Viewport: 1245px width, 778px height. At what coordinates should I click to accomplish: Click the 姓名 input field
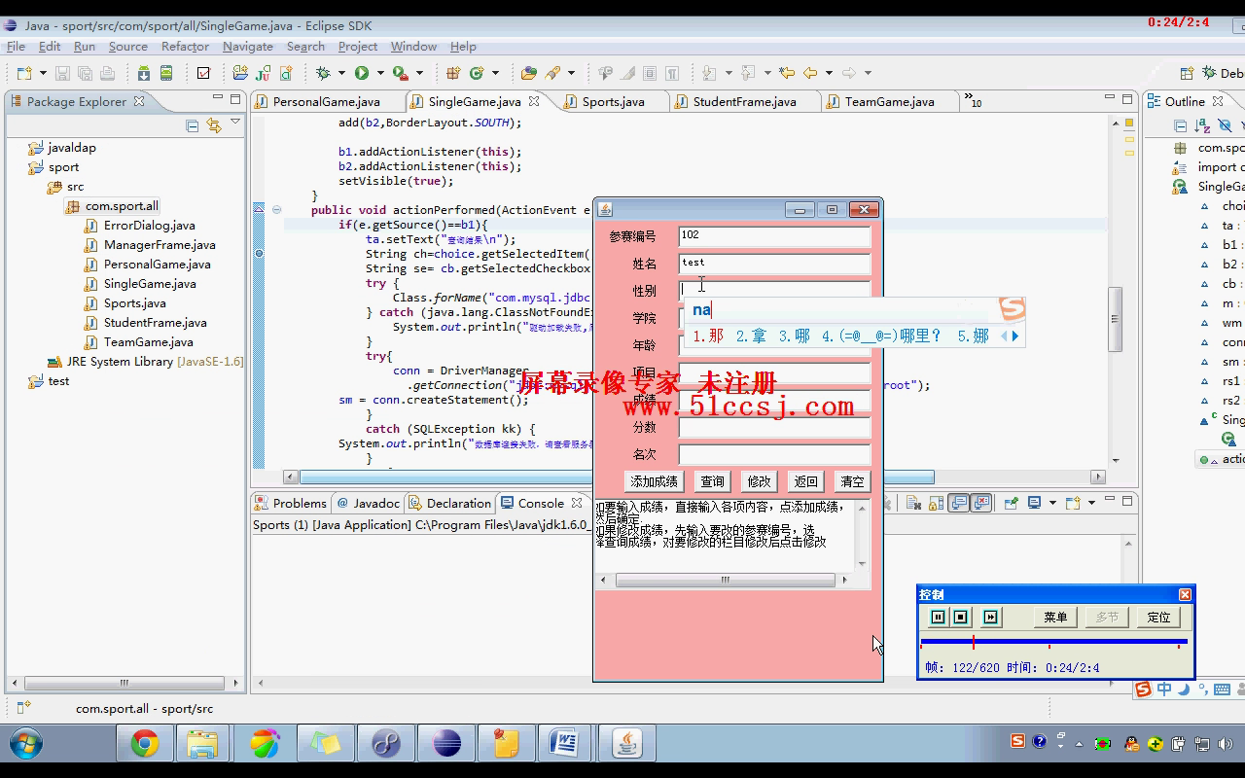(x=774, y=263)
